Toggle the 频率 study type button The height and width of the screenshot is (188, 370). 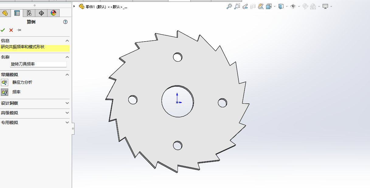click(x=5, y=92)
